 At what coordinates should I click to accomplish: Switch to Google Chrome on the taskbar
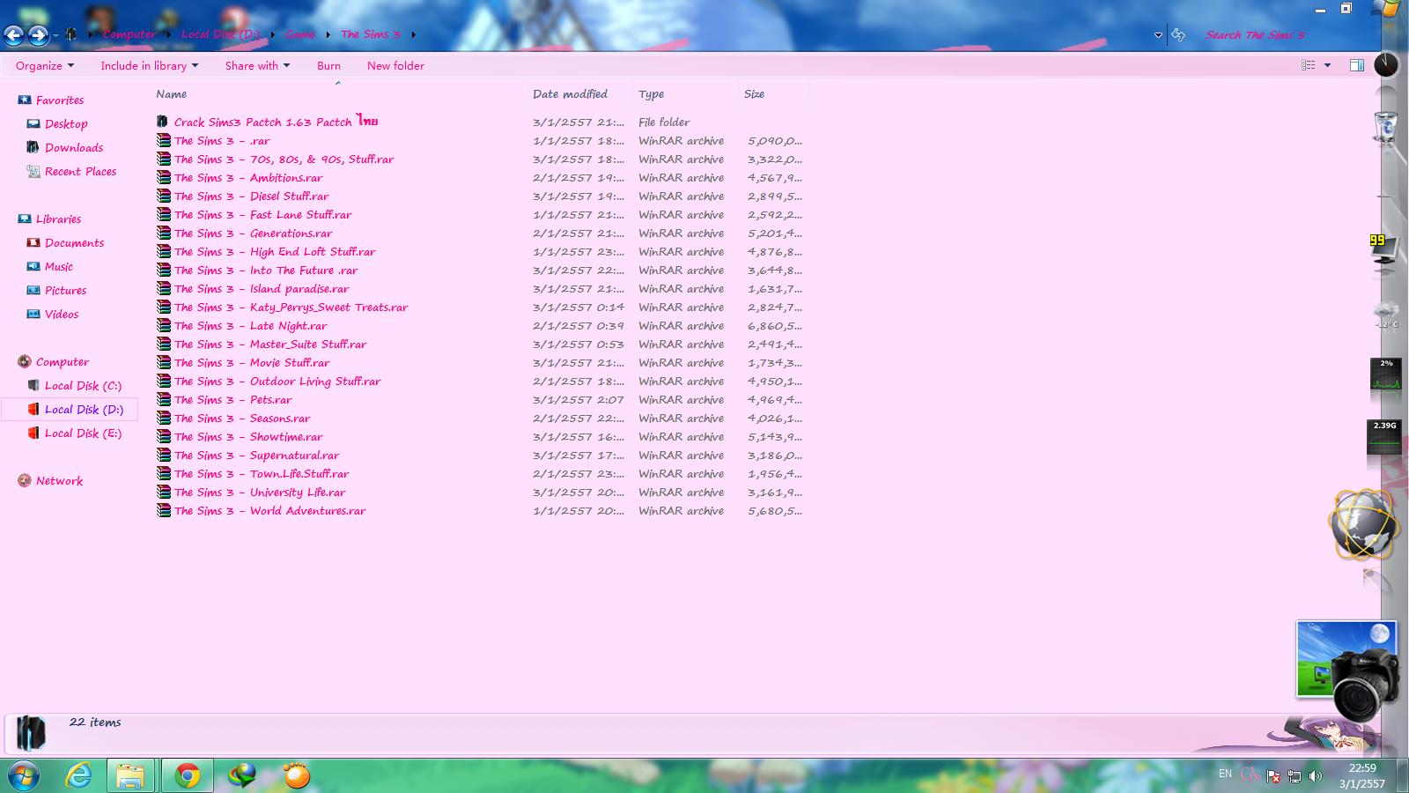tap(187, 775)
